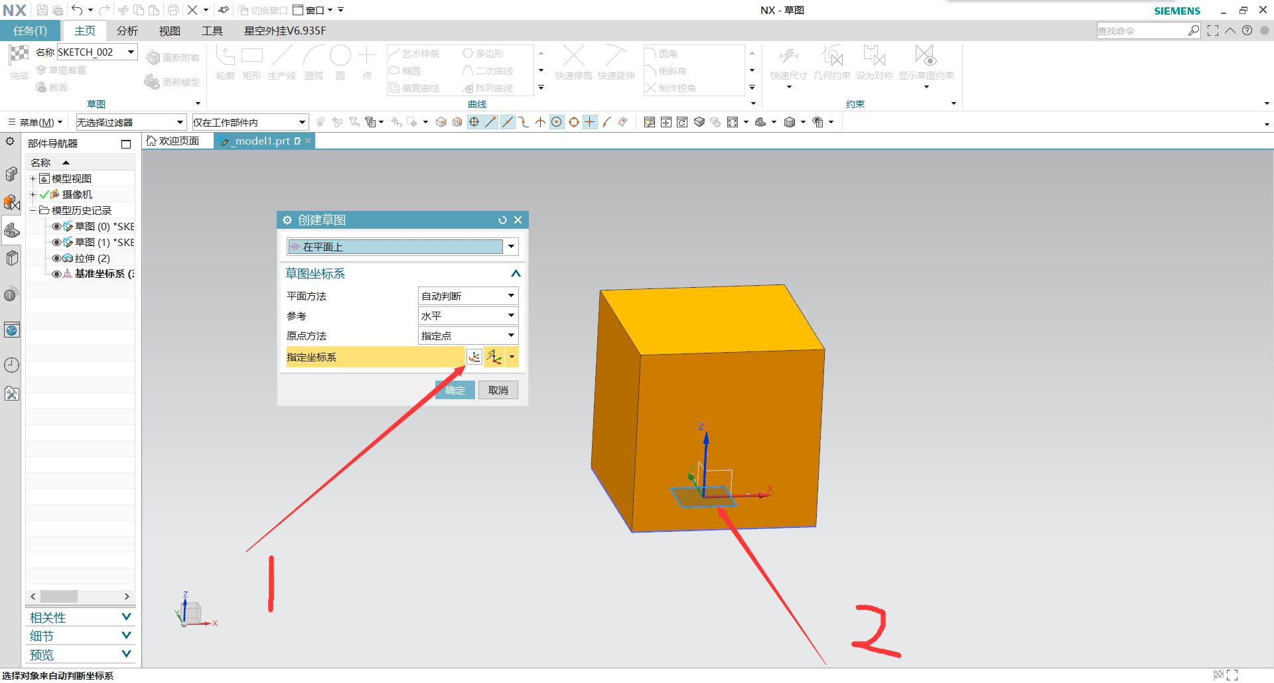Toggle visibility of 草图 (0) item
1274x683 pixels.
[56, 227]
